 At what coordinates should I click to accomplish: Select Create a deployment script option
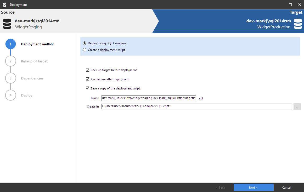85,50
